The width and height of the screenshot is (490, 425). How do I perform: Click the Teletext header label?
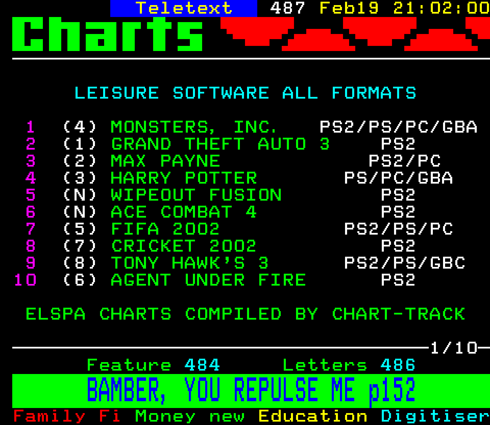point(184,8)
